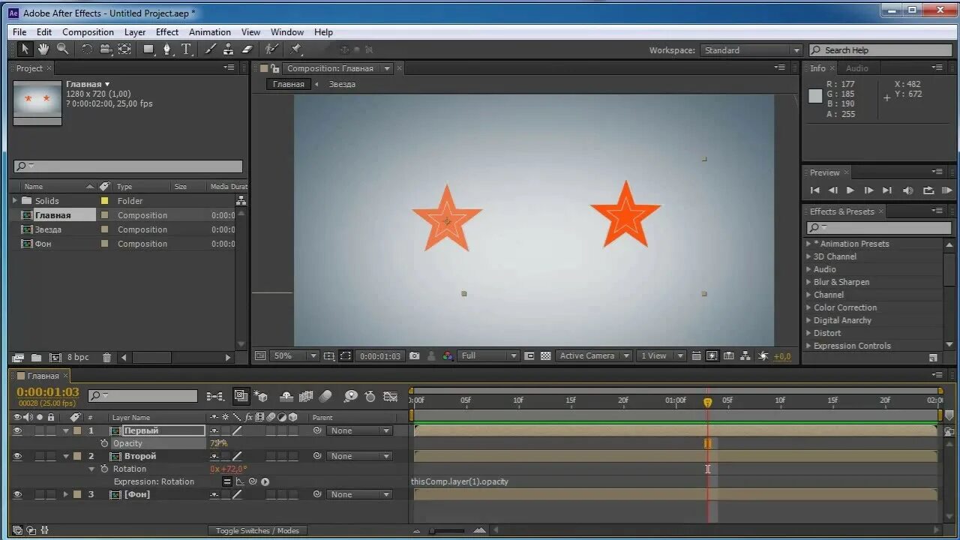Play the preview in Preview panel

pyautogui.click(x=850, y=190)
